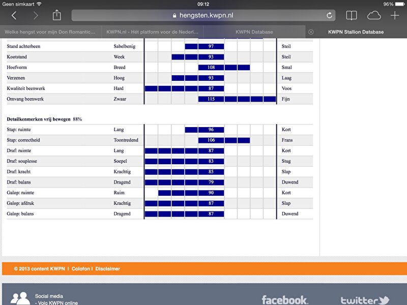Open the Facebook logo link
The height and width of the screenshot is (305, 407).
[284, 300]
